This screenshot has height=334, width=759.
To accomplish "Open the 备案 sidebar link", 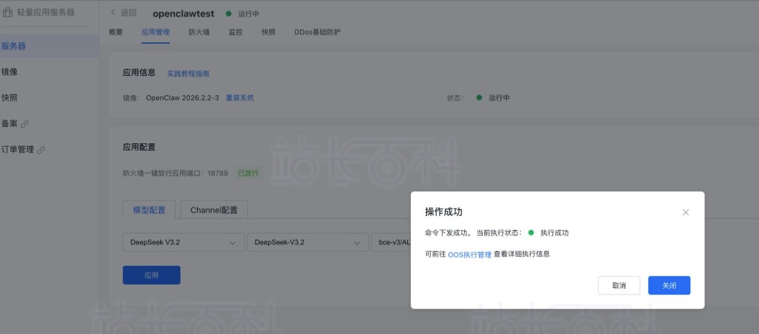I will click(10, 124).
